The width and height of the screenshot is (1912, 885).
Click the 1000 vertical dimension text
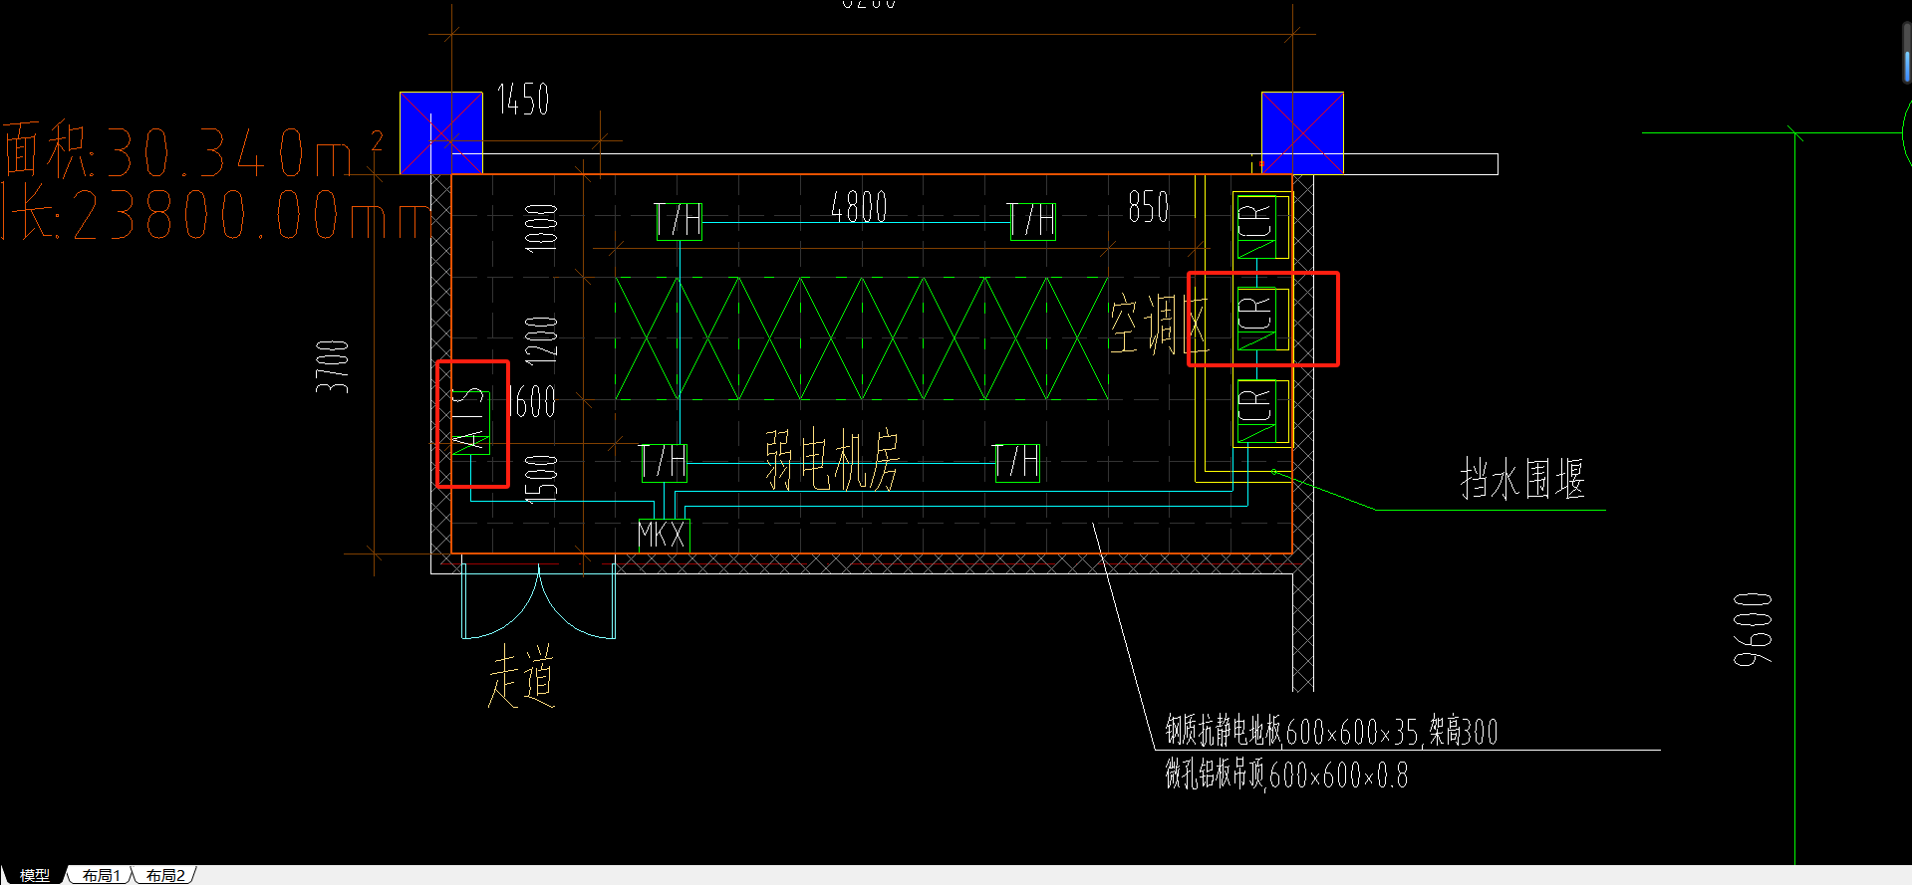click(x=541, y=228)
